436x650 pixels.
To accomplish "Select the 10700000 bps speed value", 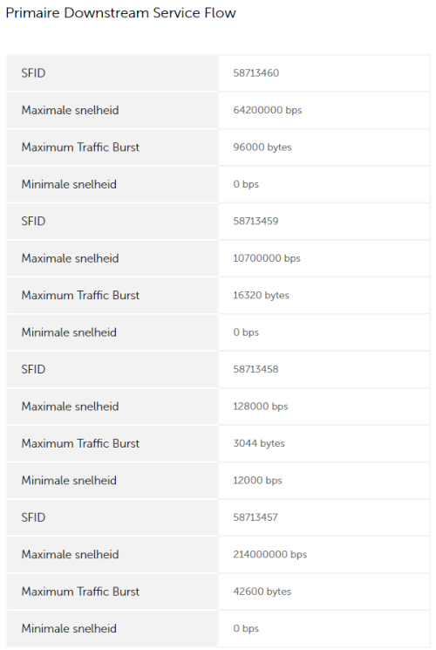I will click(267, 258).
